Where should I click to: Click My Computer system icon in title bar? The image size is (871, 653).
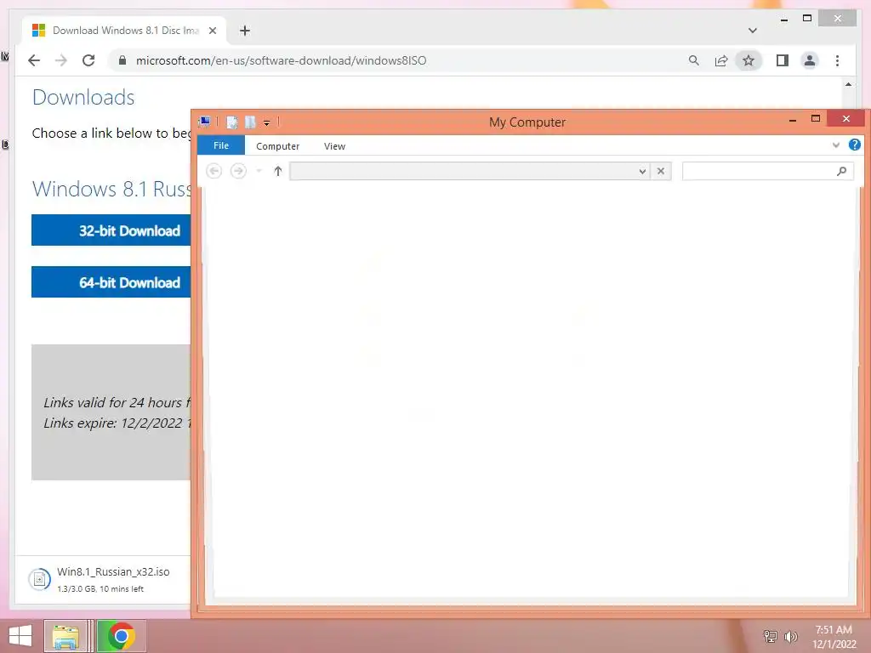pos(205,122)
